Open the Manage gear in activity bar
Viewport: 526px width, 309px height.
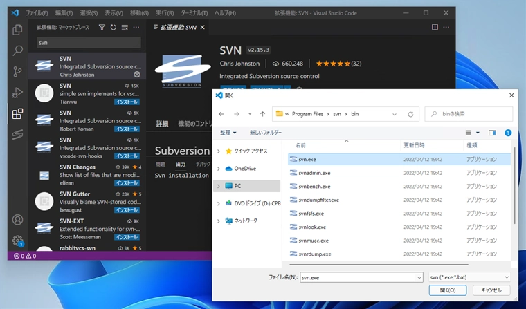[17, 241]
